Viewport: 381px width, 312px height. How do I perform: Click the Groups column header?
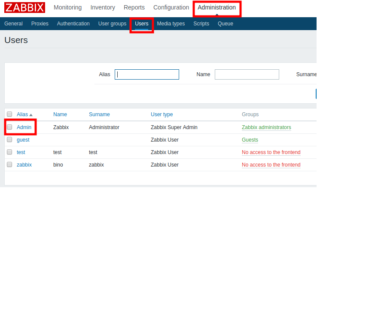click(x=250, y=114)
